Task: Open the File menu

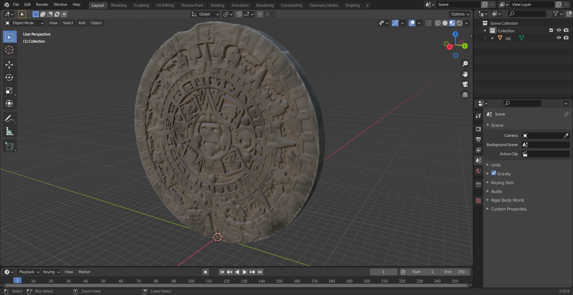Action: (16, 5)
